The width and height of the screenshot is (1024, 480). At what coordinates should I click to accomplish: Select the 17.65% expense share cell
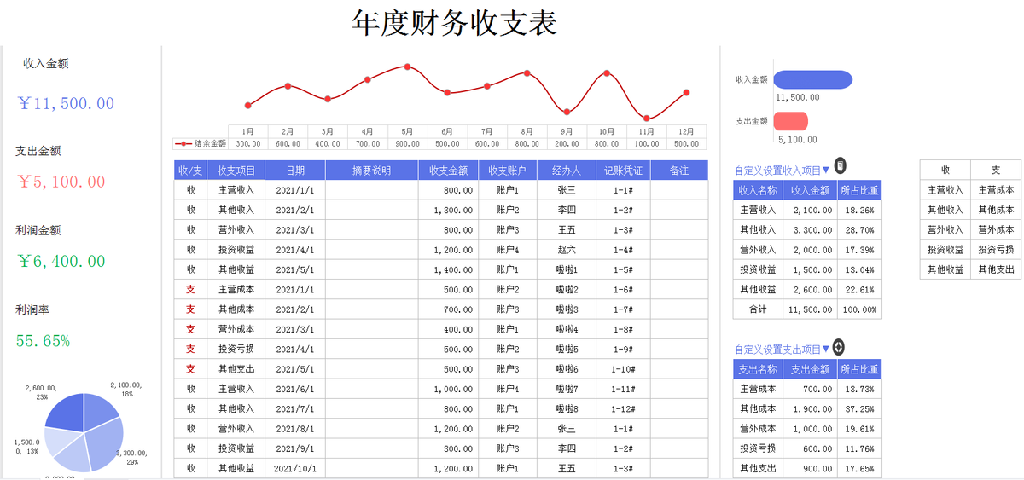859,468
